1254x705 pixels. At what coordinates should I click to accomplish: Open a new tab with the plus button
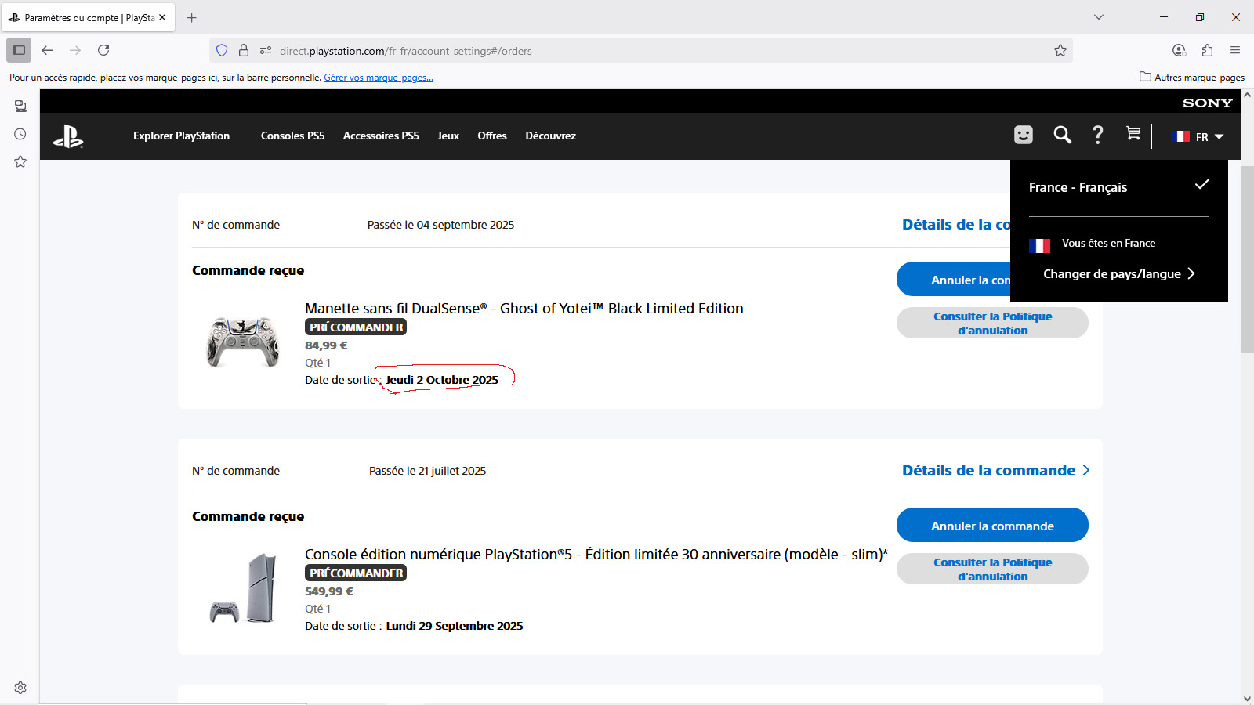[192, 17]
